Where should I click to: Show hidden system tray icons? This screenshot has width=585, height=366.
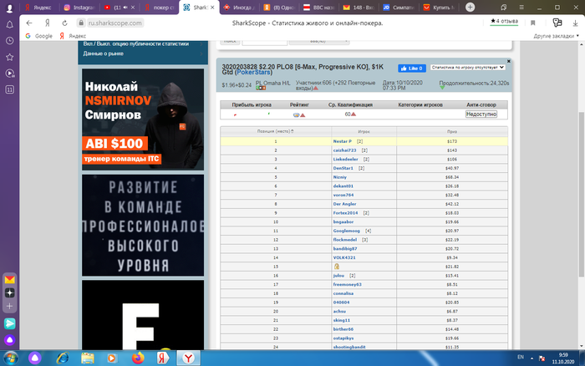[532, 358]
